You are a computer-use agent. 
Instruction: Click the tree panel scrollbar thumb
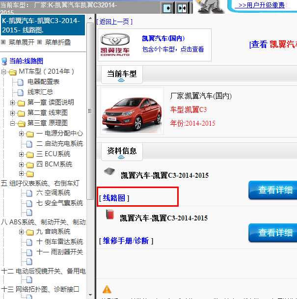[90, 111]
